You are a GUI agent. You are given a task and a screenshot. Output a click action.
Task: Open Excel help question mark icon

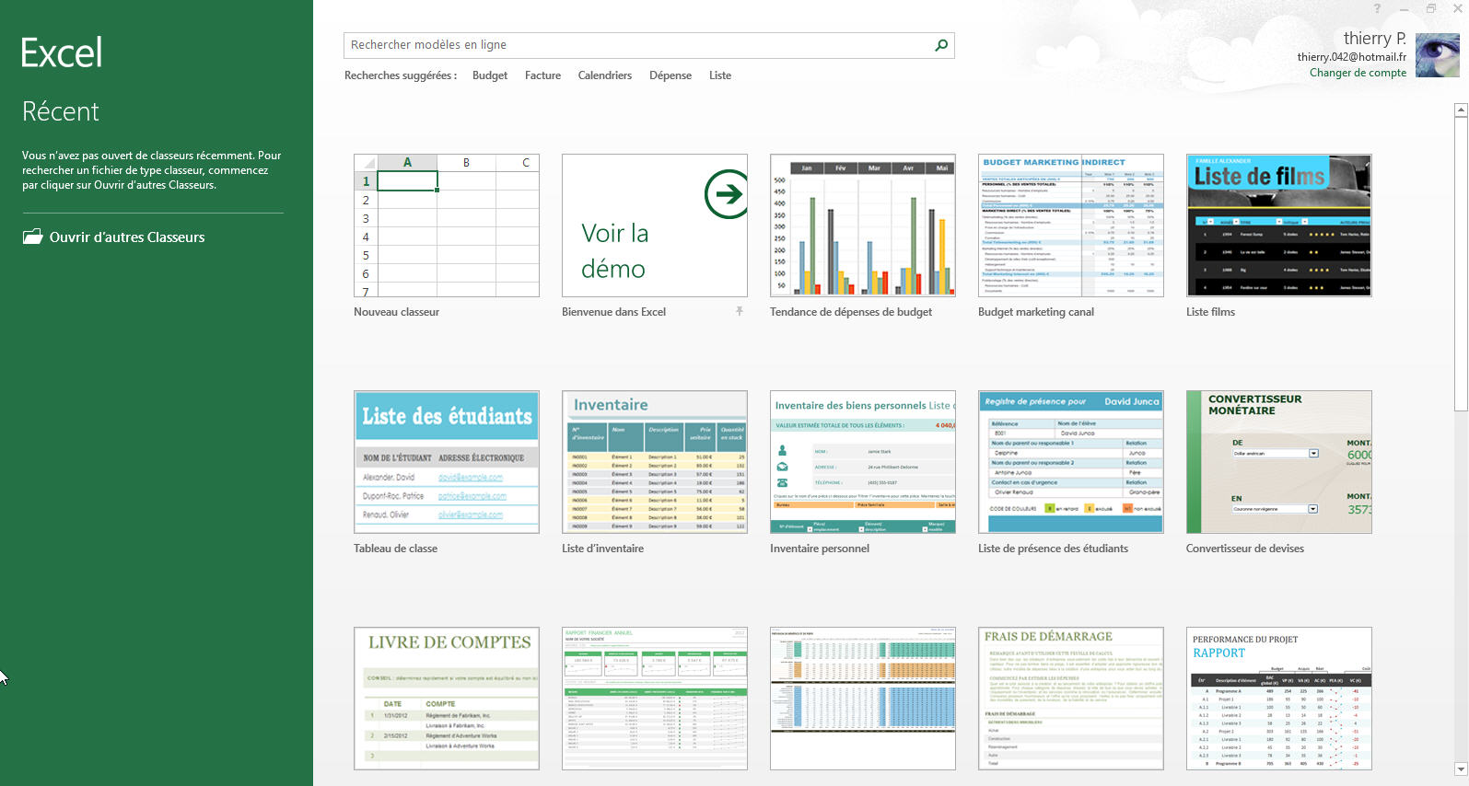click(1378, 8)
